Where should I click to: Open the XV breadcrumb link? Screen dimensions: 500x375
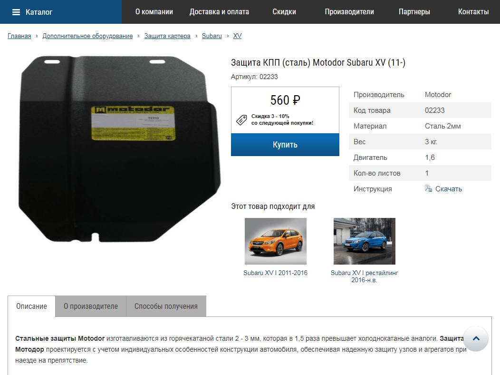[237, 36]
